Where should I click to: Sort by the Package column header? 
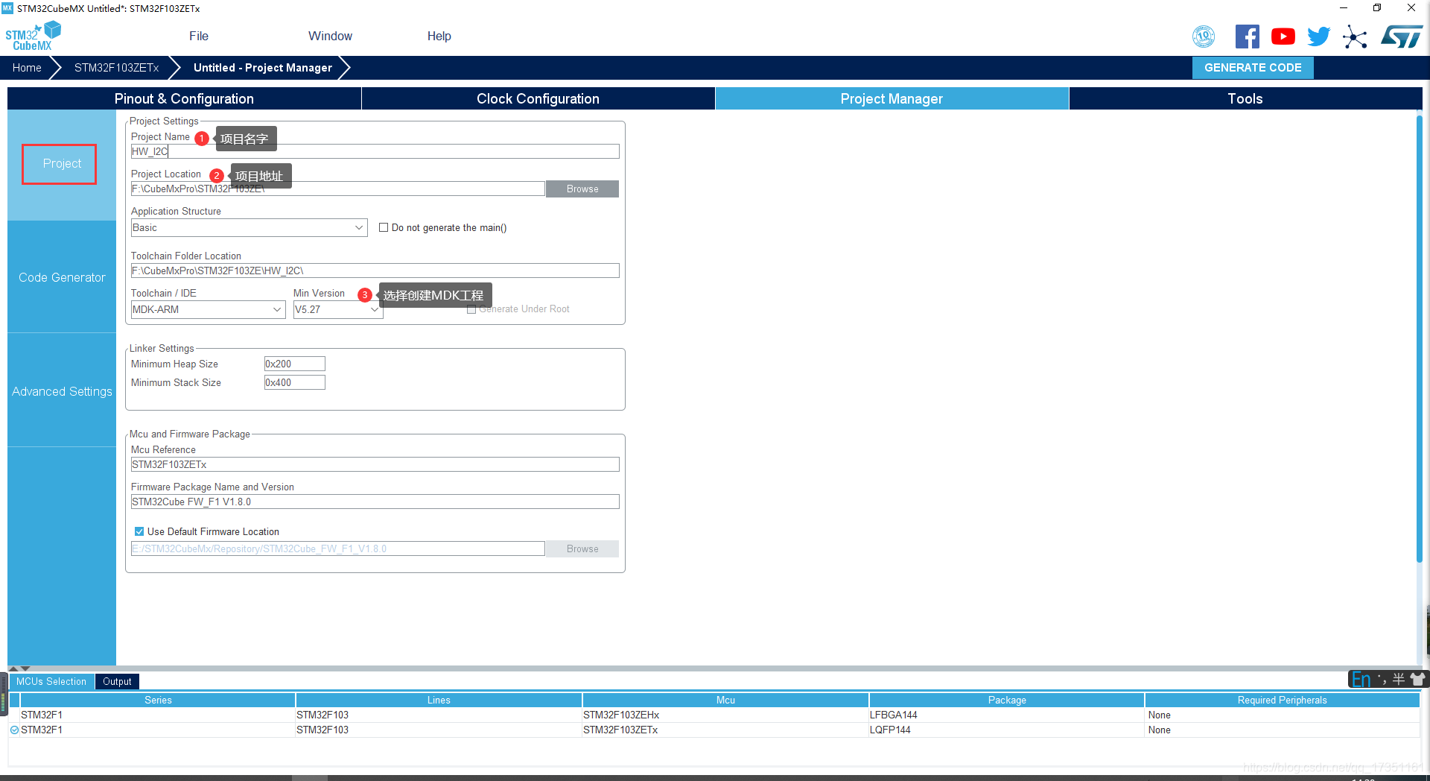[x=1007, y=700]
